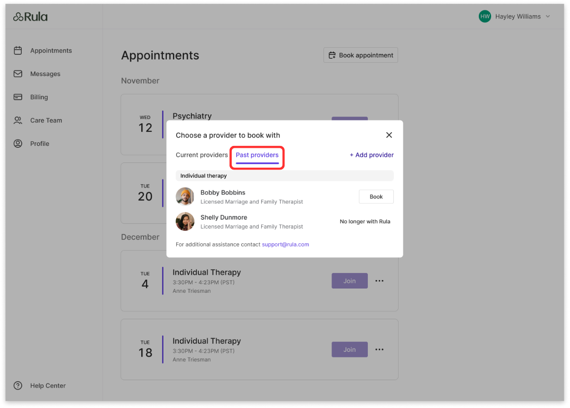Click the HW user avatar
This screenshot has height=408, width=570.
tap(485, 17)
